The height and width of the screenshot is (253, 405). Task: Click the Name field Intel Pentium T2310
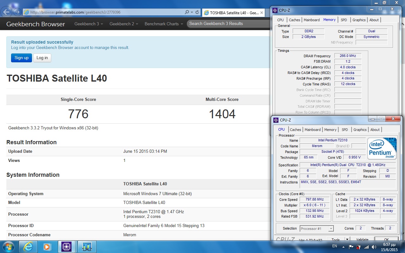(x=333, y=140)
